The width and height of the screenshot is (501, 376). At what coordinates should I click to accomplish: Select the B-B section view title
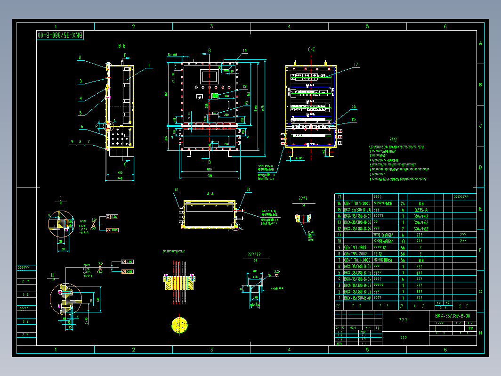[x=122, y=46]
